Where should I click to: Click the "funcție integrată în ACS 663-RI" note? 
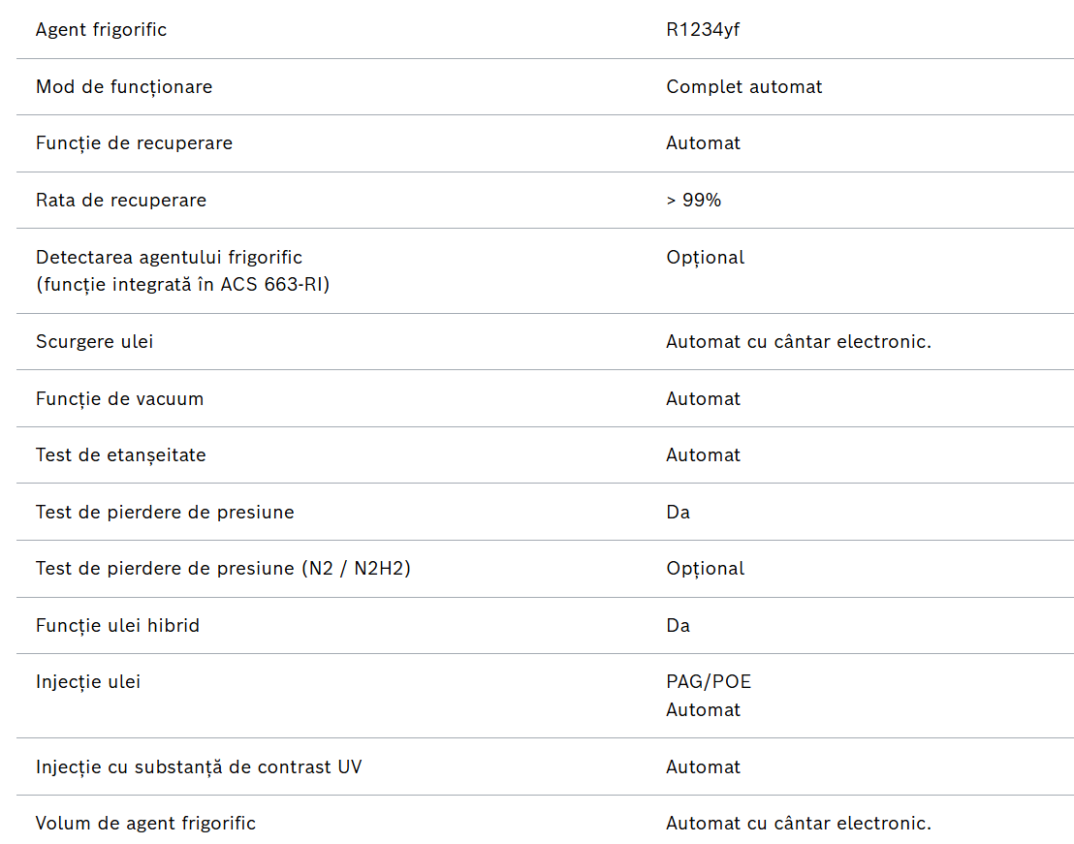point(182,286)
